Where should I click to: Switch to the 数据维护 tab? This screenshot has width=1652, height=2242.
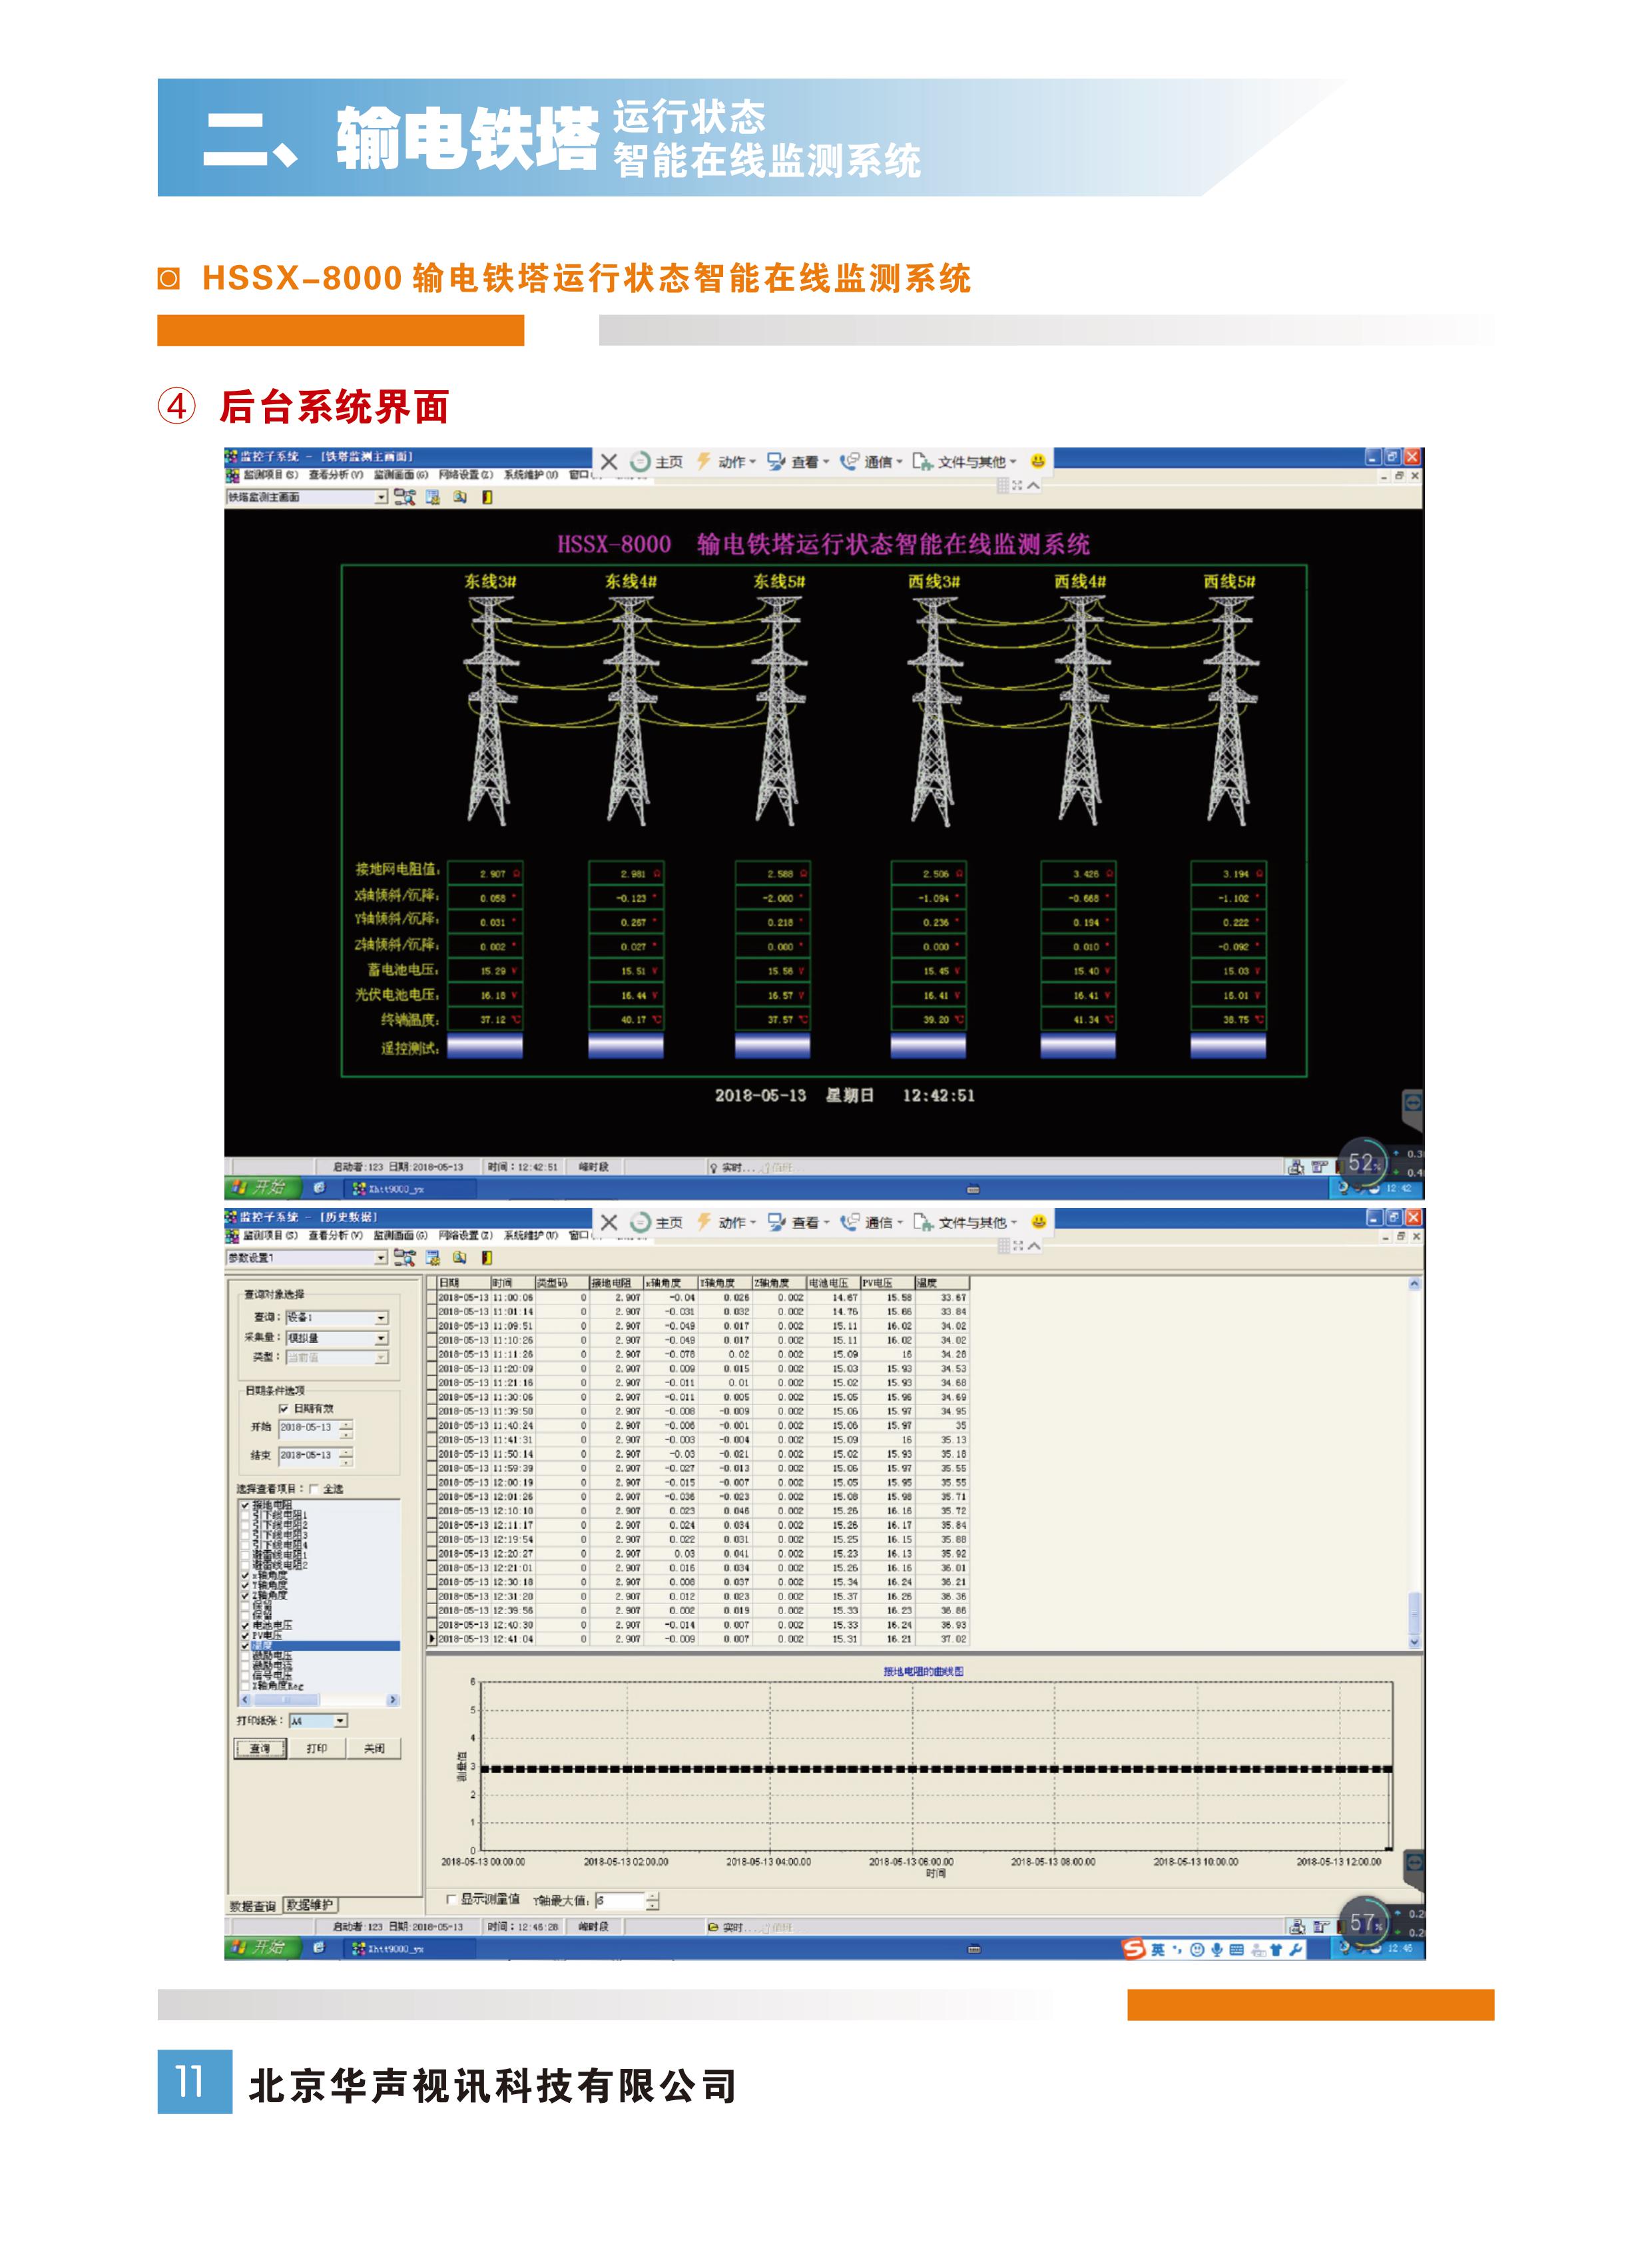(x=310, y=1905)
